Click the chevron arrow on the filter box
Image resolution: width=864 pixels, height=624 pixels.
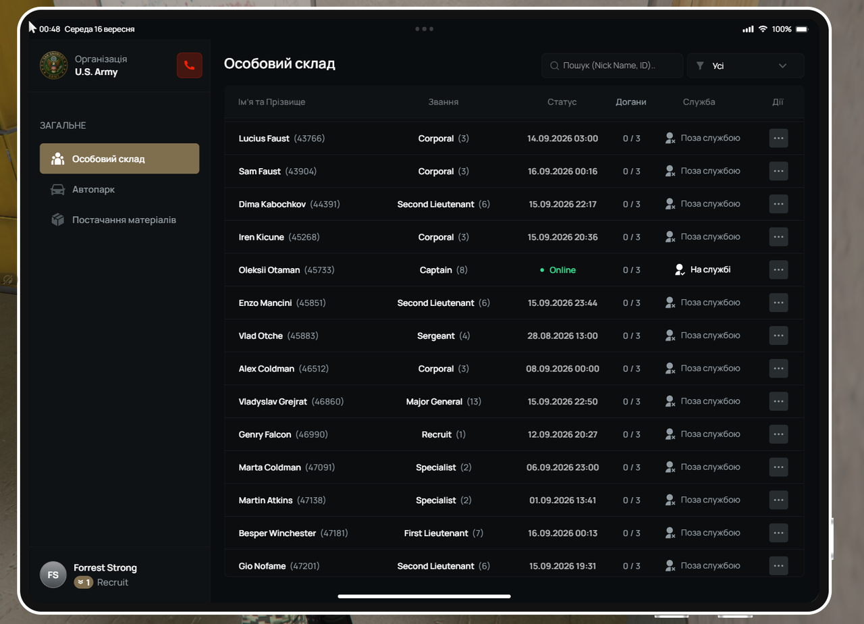point(783,66)
